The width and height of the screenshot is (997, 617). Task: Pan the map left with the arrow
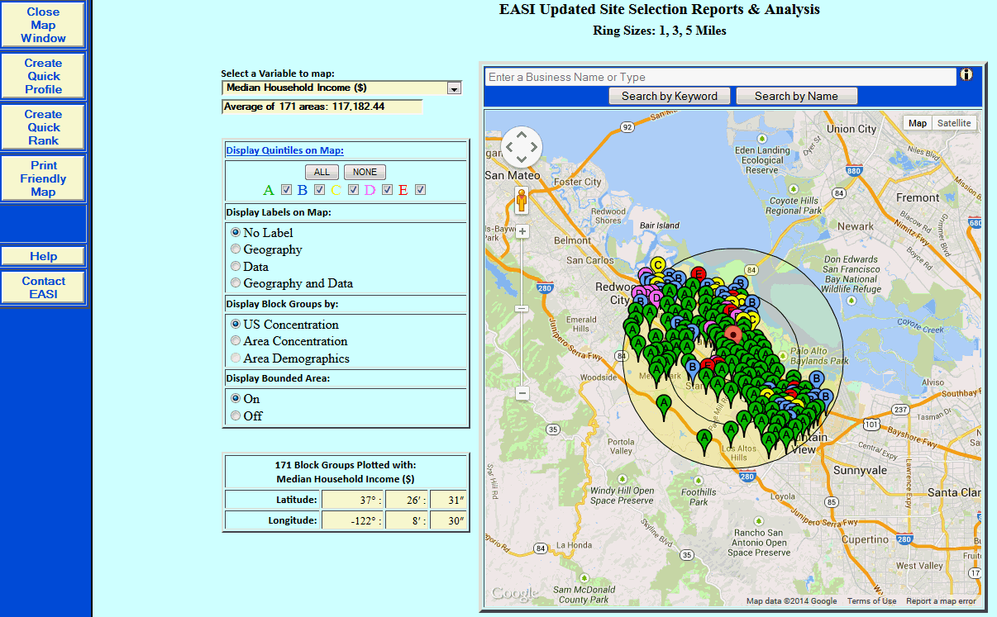pos(509,148)
